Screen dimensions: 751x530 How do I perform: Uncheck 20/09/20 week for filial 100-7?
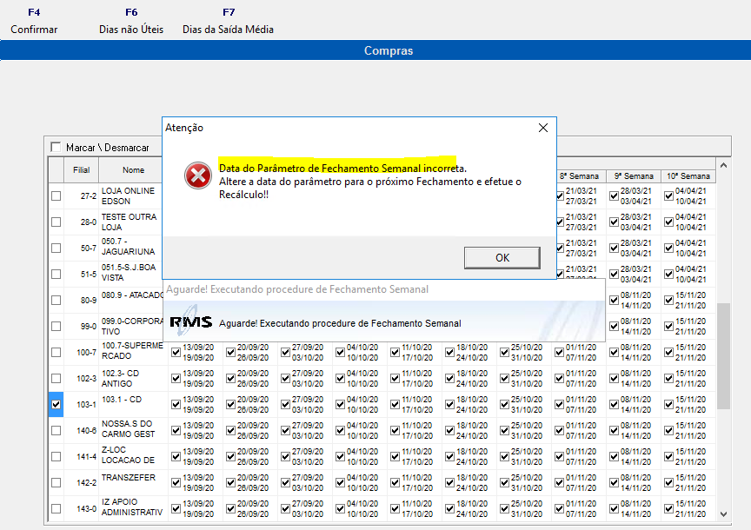coord(230,353)
